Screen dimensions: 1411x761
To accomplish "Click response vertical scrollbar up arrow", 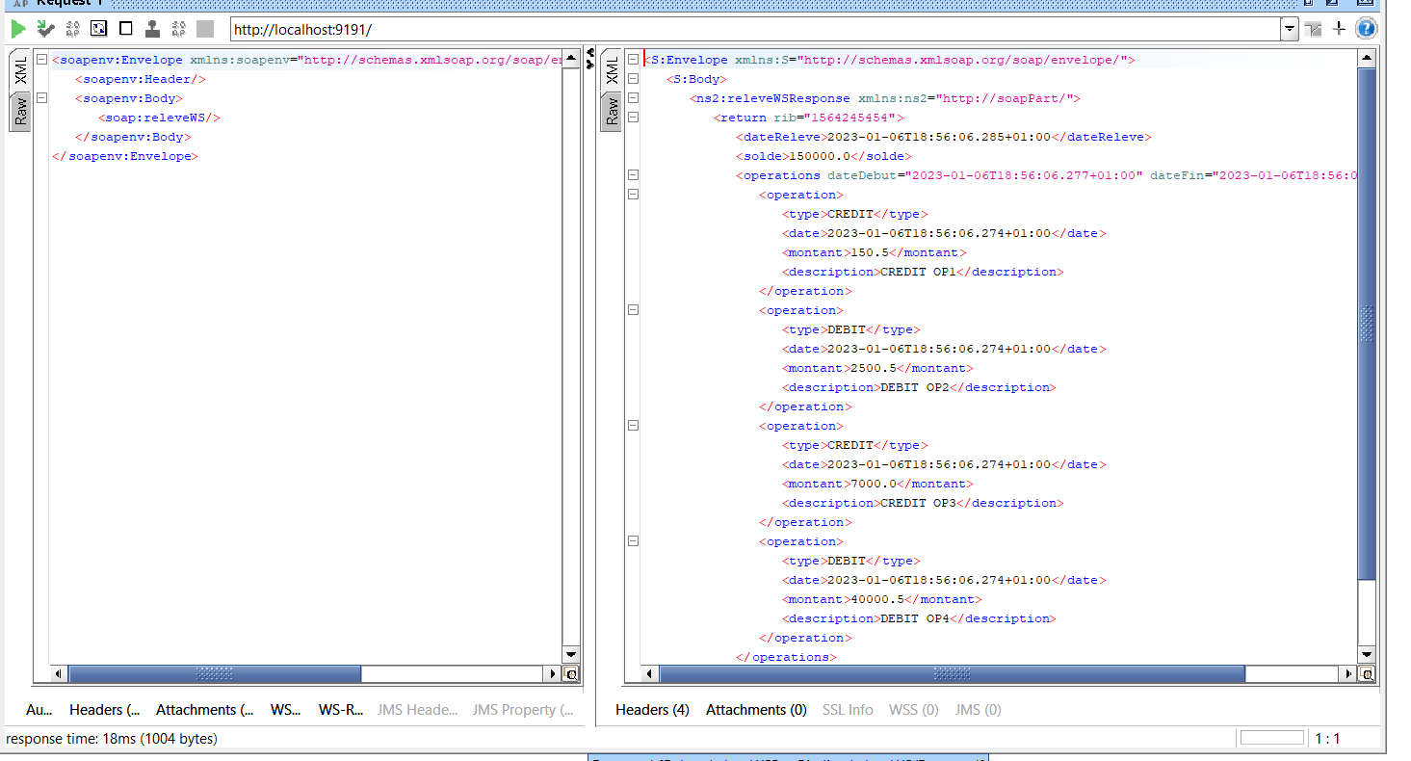I will pyautogui.click(x=1367, y=59).
